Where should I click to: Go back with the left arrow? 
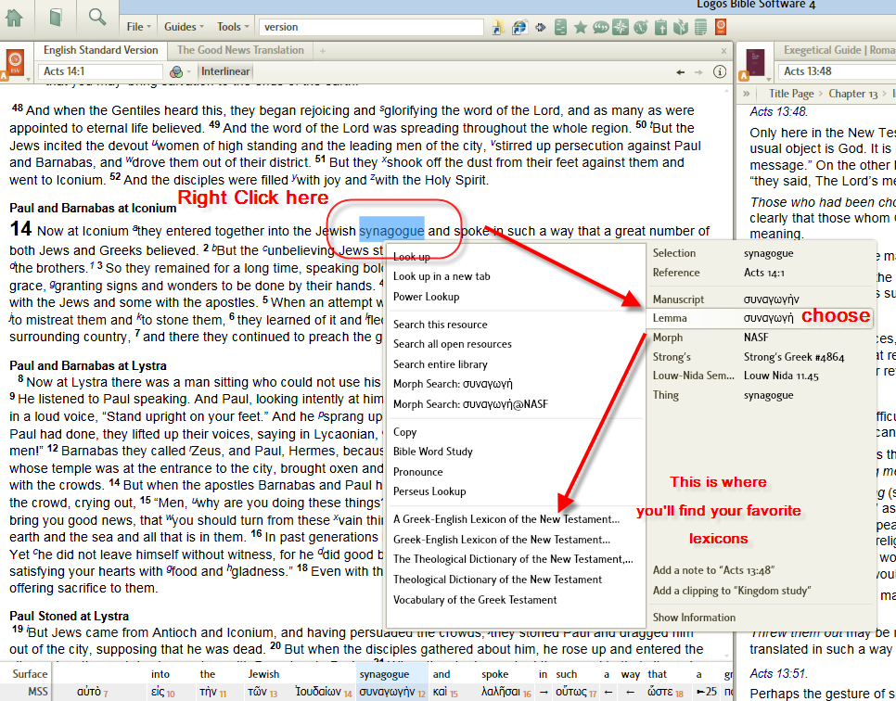[680, 72]
